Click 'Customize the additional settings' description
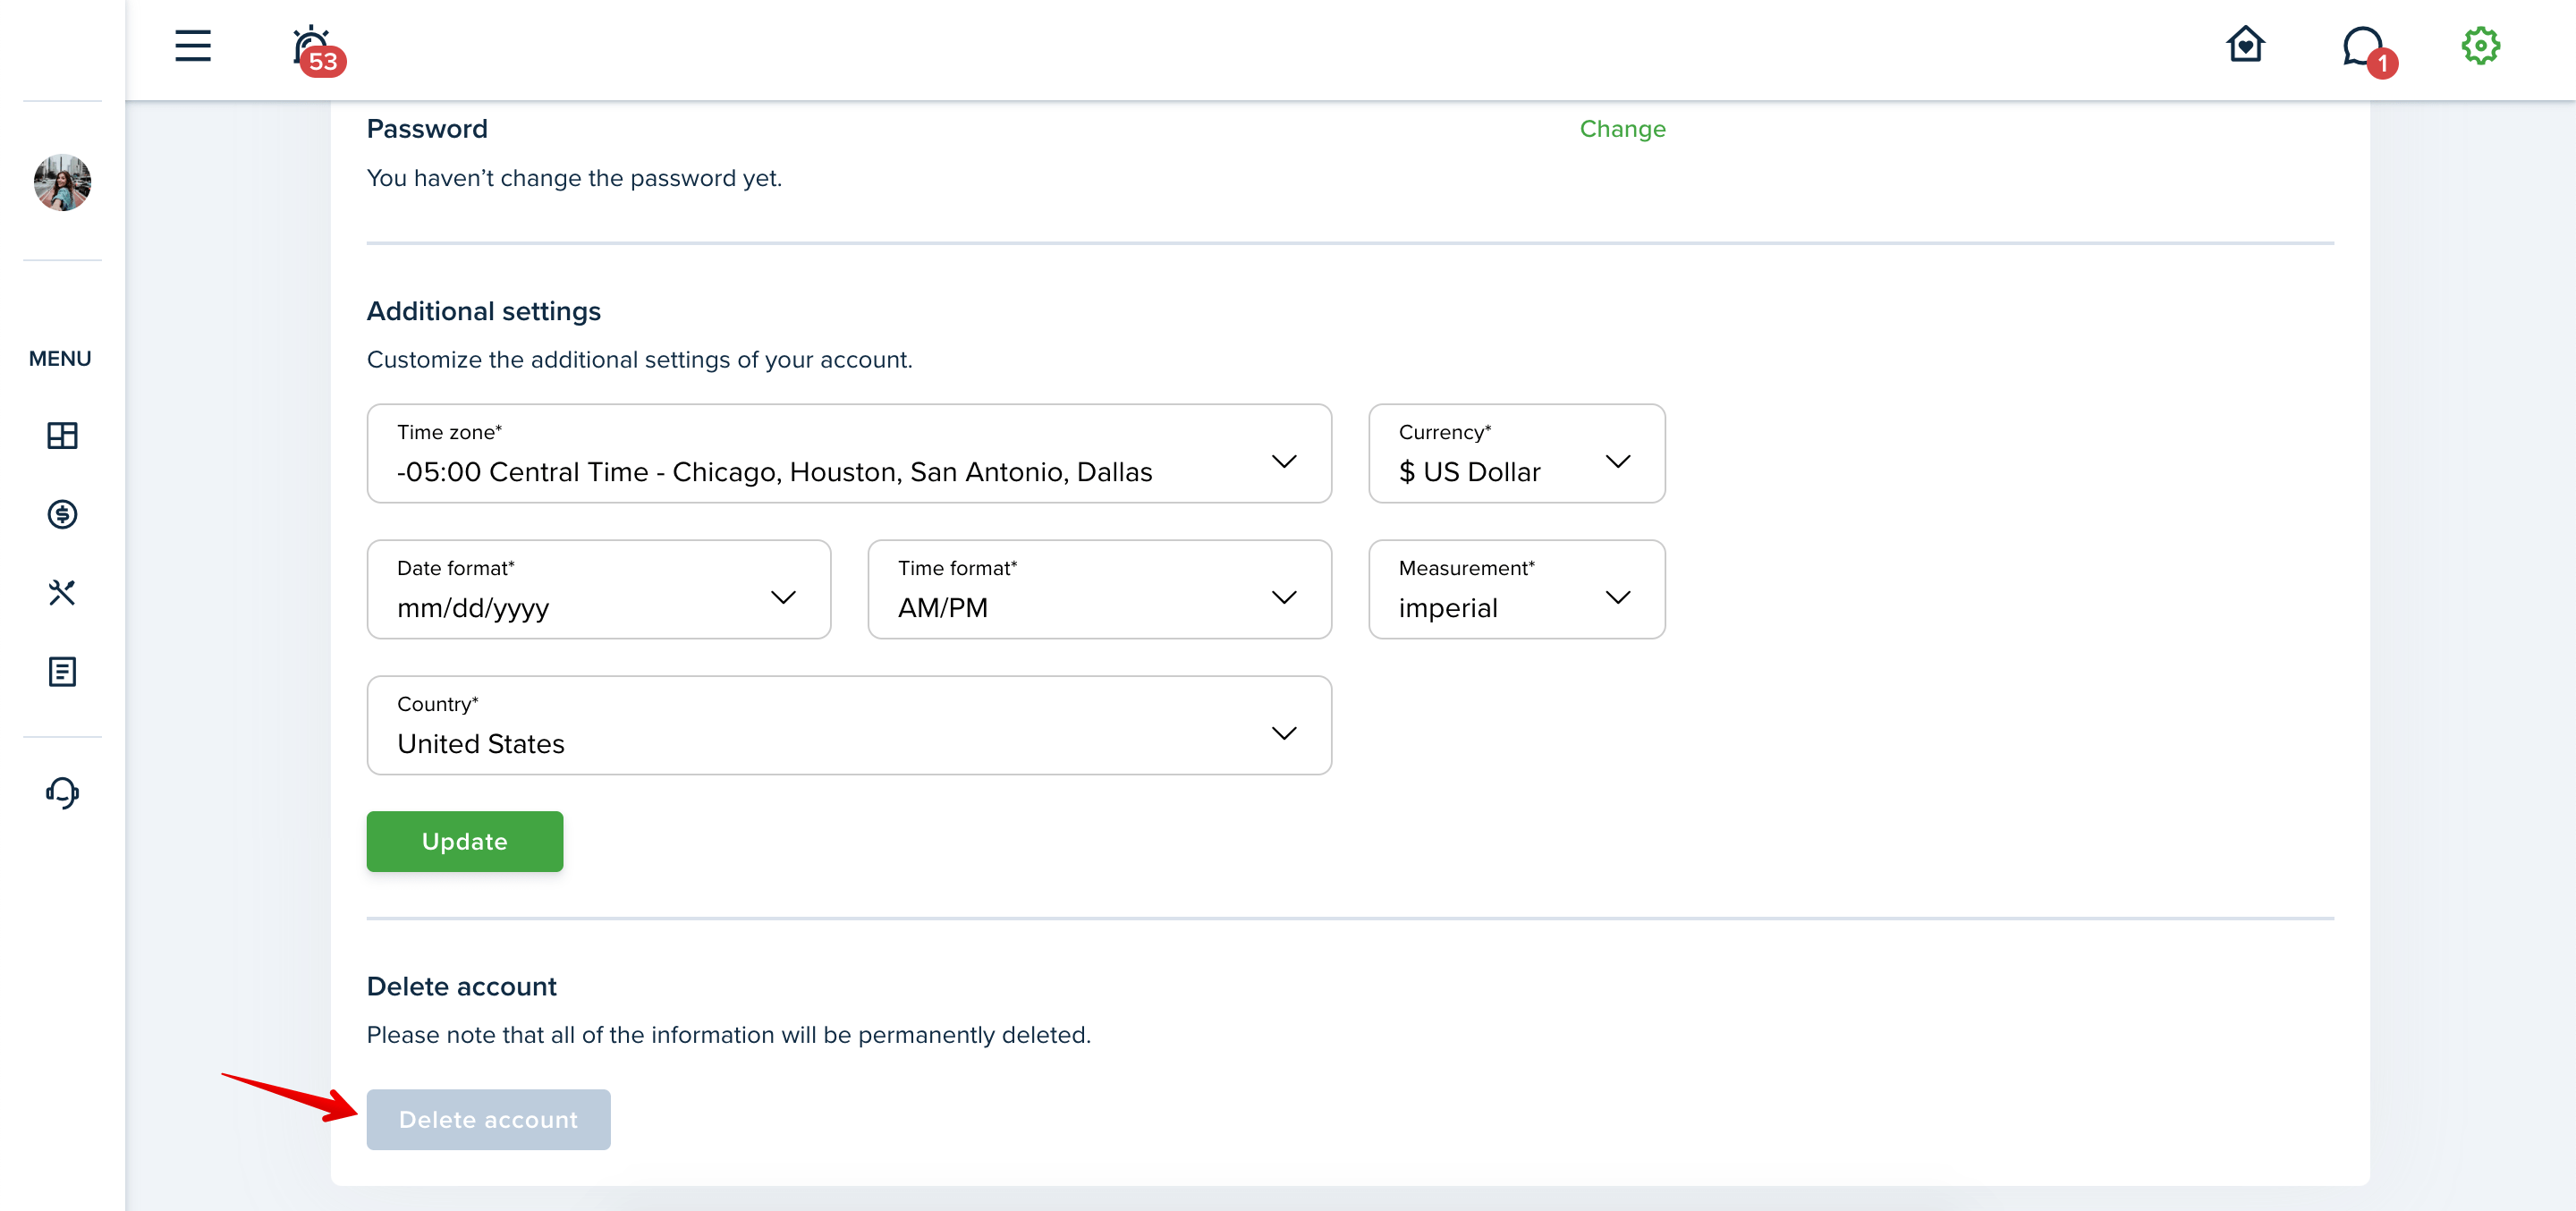The height and width of the screenshot is (1211, 2576). [x=639, y=360]
